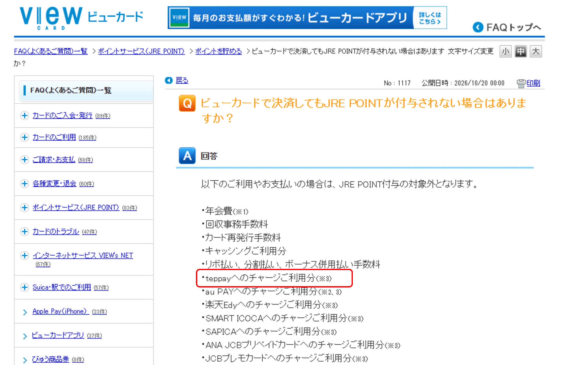Click au PAYへのチャージご利用分 item
The image size is (585, 365).
click(x=272, y=291)
